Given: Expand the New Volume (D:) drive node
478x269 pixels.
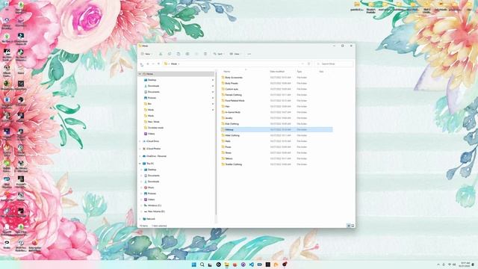Looking at the screenshot, I should point(142,211).
